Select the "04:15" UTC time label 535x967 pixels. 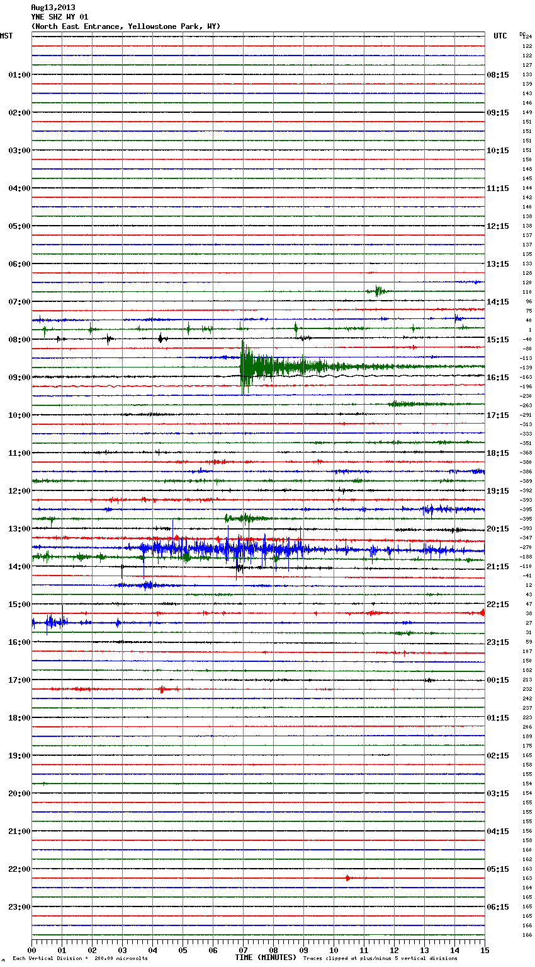498,831
